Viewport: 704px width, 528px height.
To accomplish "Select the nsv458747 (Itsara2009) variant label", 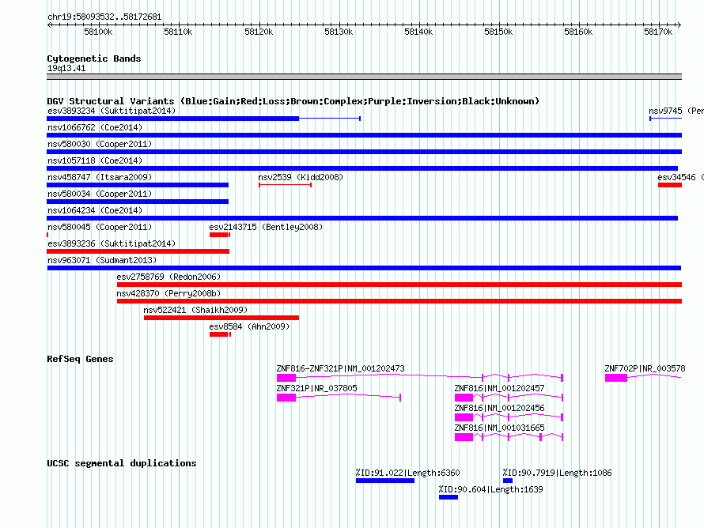I will click(100, 177).
